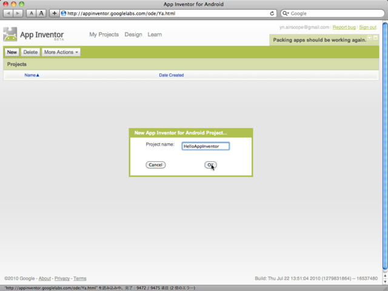Expand the More Actions dropdown
Image resolution: width=388 pixels, height=291 pixels.
pos(61,52)
